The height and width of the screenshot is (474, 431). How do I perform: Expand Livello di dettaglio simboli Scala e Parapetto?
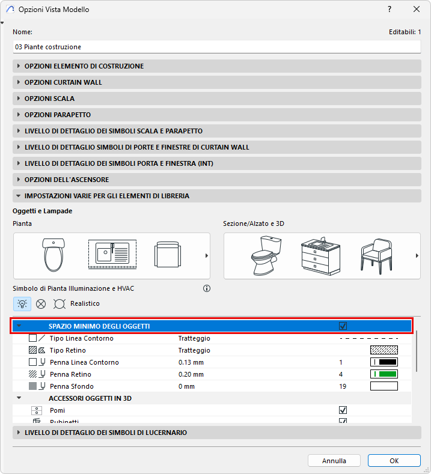(217, 131)
